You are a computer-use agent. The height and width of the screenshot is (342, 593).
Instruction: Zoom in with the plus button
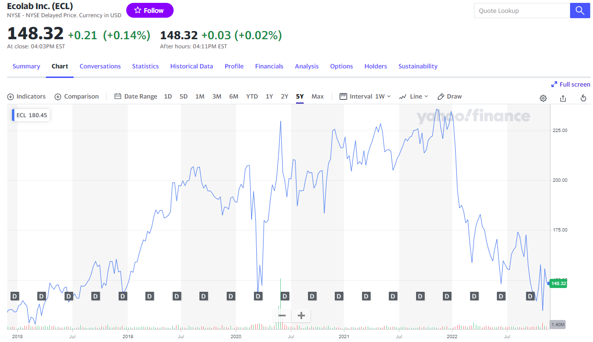(301, 315)
